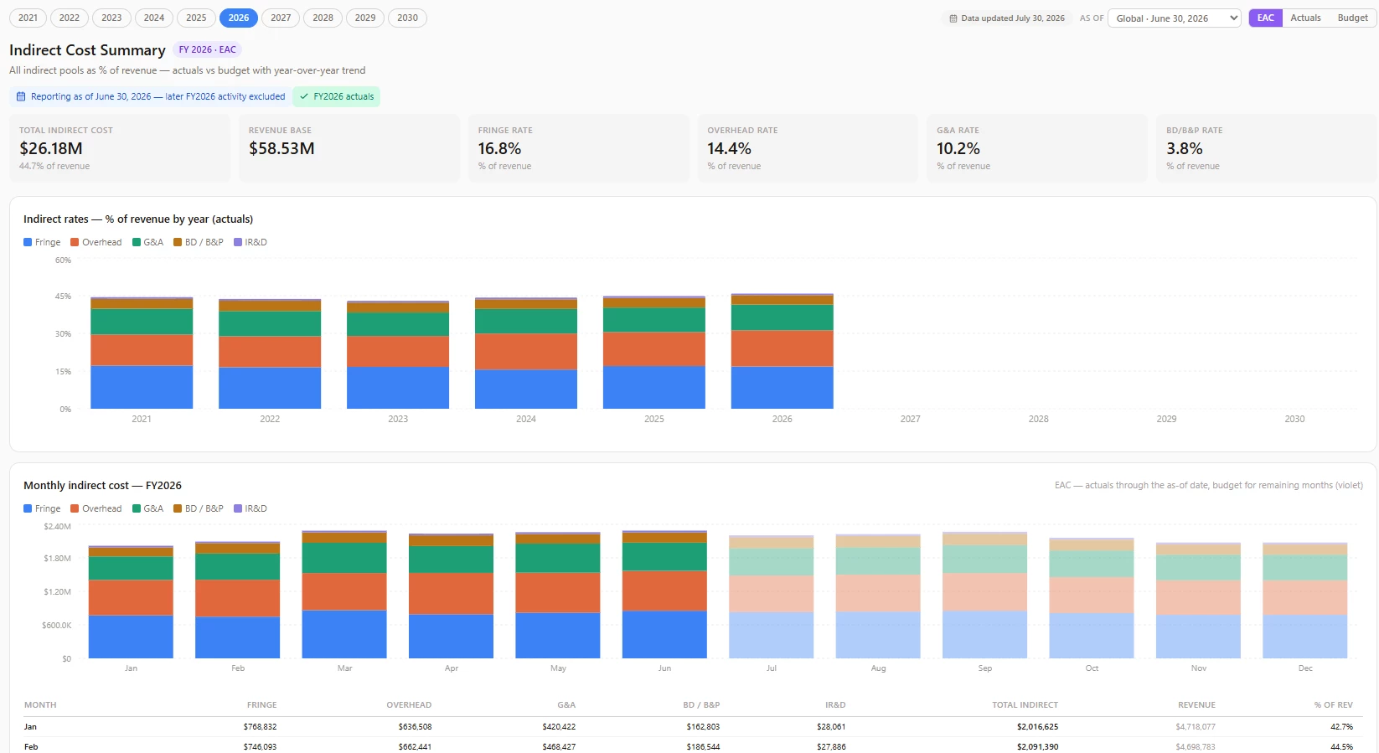Toggle IR&D legend swatch in monthly chart
Viewport: 1379px width, 753px height.
(x=238, y=508)
